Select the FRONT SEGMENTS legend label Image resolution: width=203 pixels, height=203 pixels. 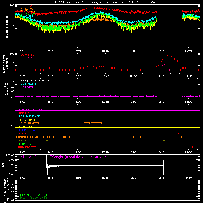(x=35, y=195)
